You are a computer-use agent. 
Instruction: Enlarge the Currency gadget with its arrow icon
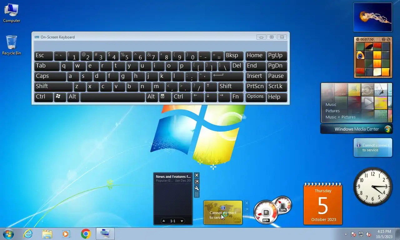247,210
